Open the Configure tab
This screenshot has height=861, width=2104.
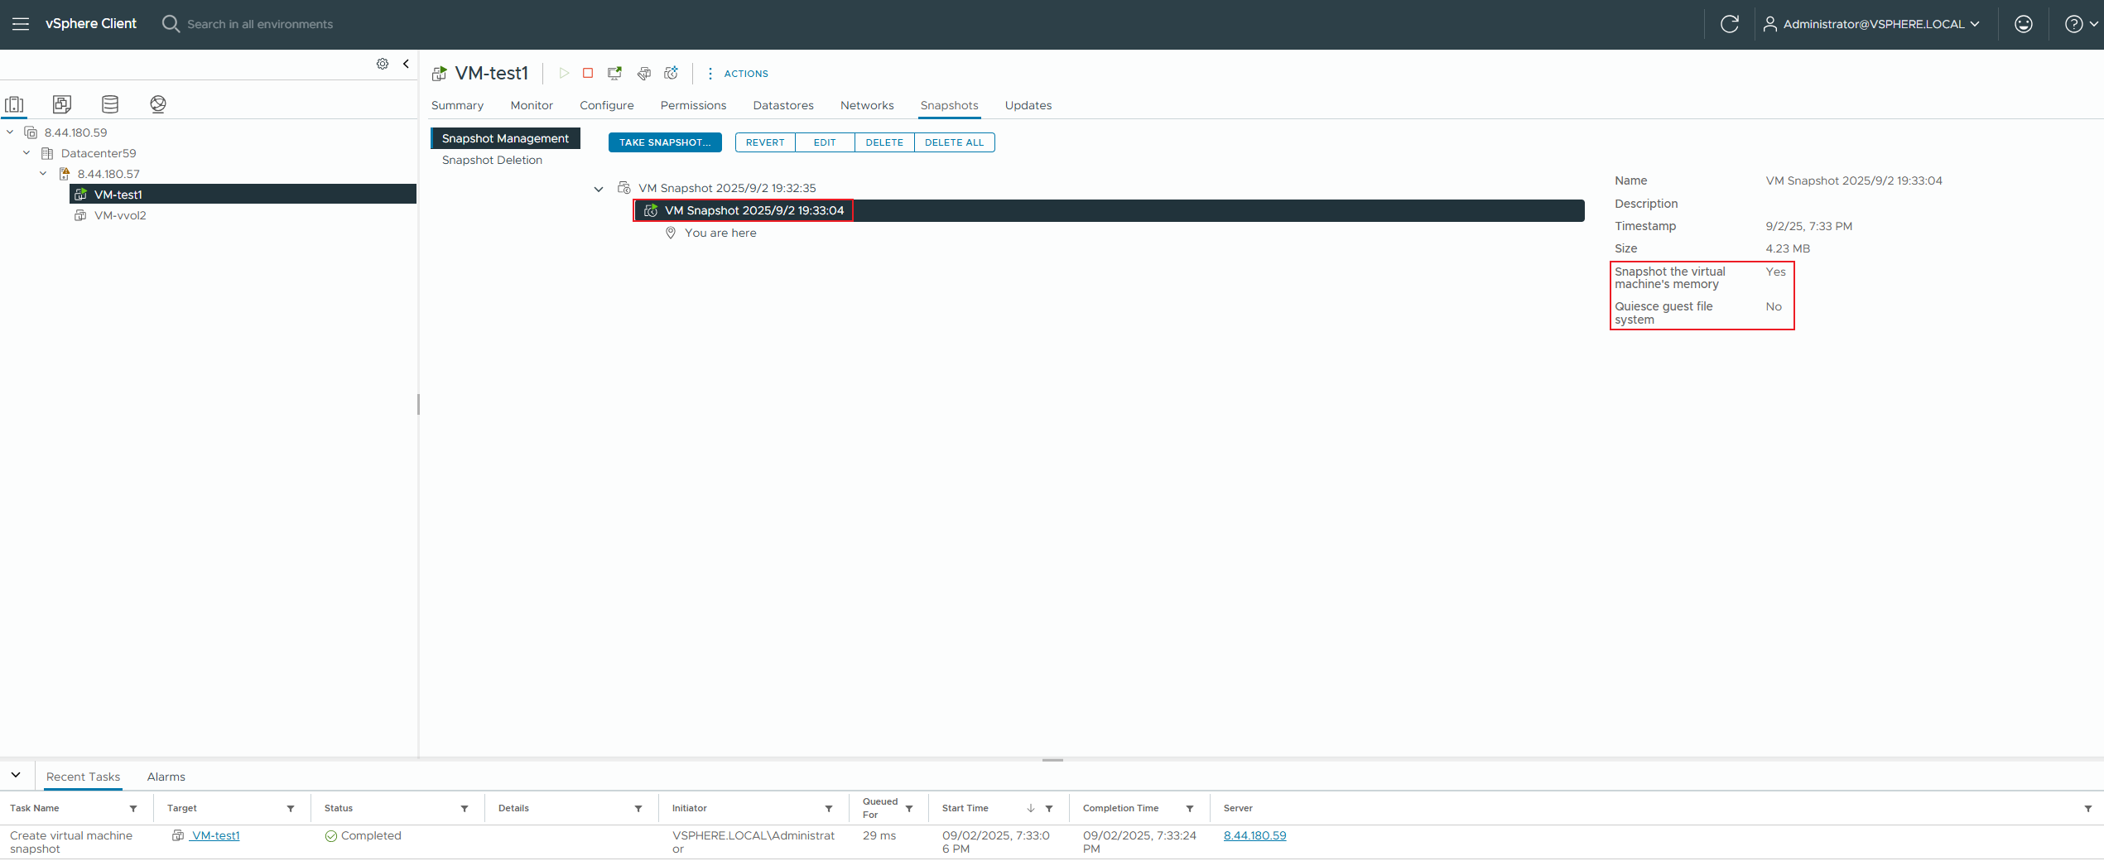607,105
